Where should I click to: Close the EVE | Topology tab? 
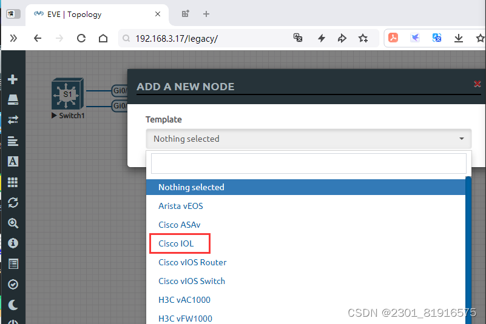(x=158, y=14)
